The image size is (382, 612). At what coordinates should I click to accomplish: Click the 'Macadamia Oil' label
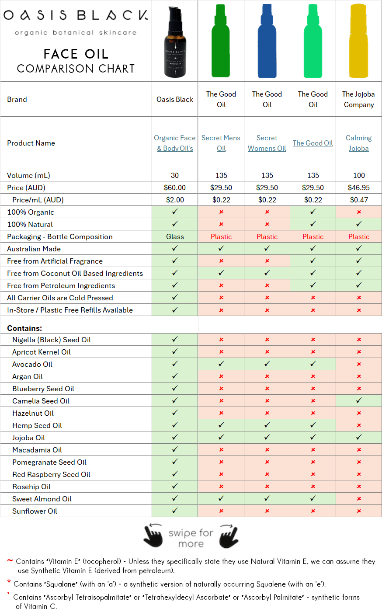pyautogui.click(x=37, y=450)
